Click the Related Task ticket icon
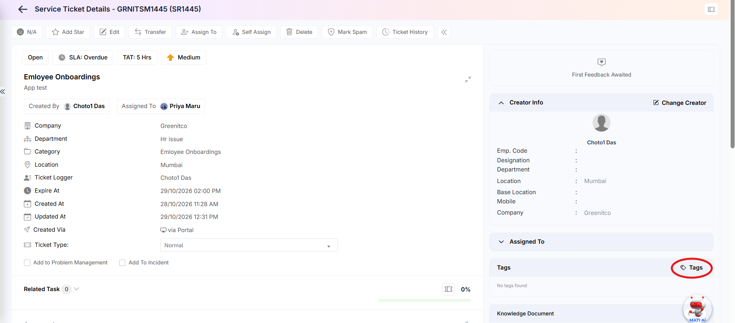 pyautogui.click(x=449, y=289)
